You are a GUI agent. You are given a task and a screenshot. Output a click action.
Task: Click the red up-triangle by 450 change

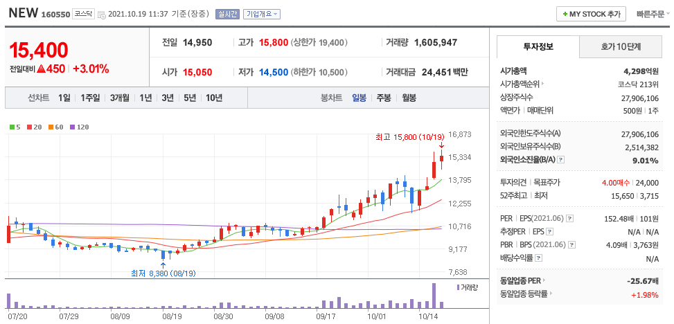point(42,69)
